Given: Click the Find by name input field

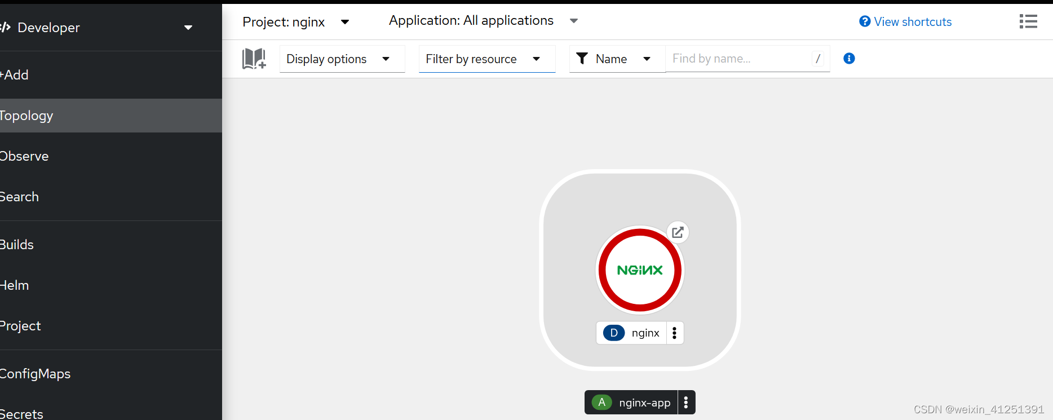Looking at the screenshot, I should pyautogui.click(x=747, y=59).
